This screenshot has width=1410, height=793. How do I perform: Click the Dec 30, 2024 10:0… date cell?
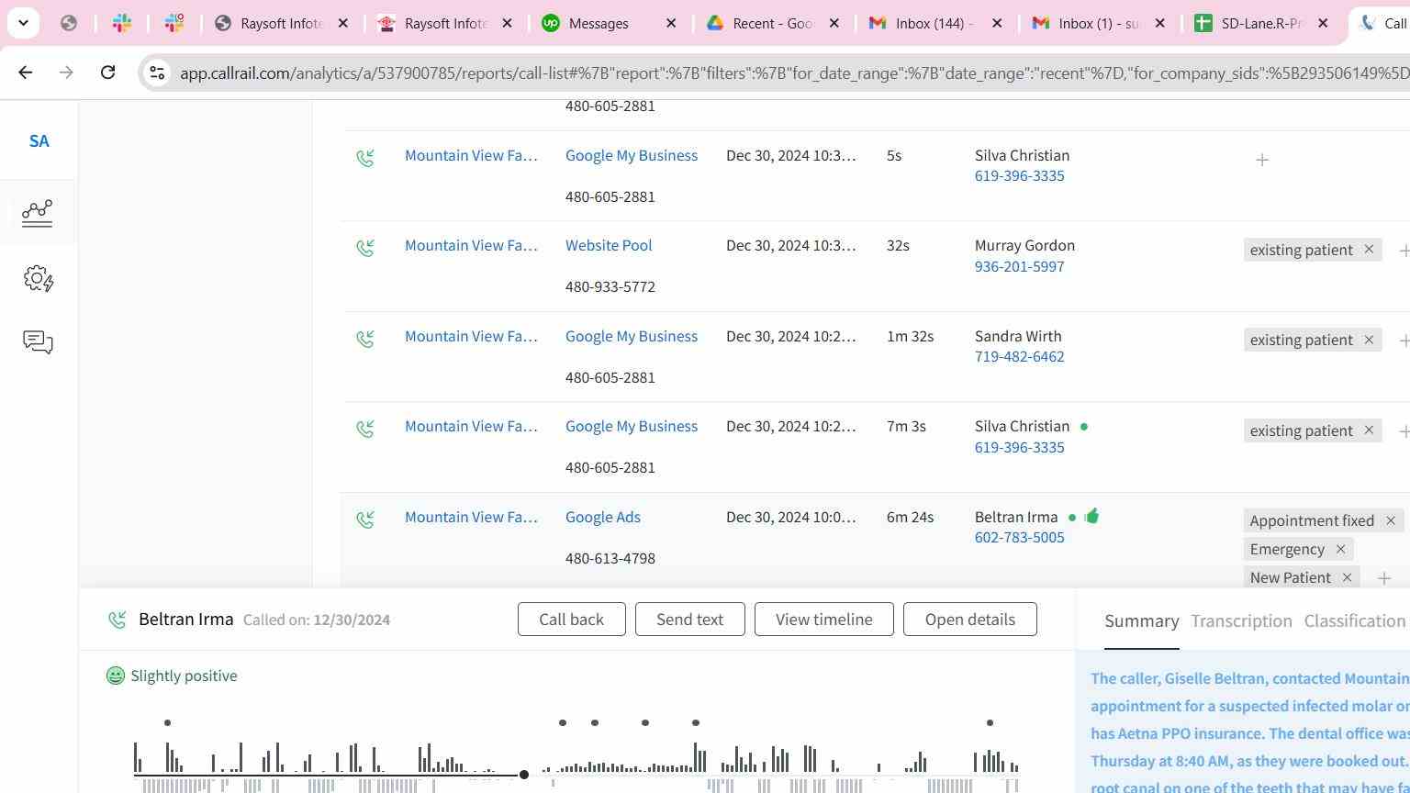(x=790, y=518)
